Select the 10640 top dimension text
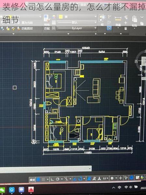146x195 pixels. coord(86,48)
